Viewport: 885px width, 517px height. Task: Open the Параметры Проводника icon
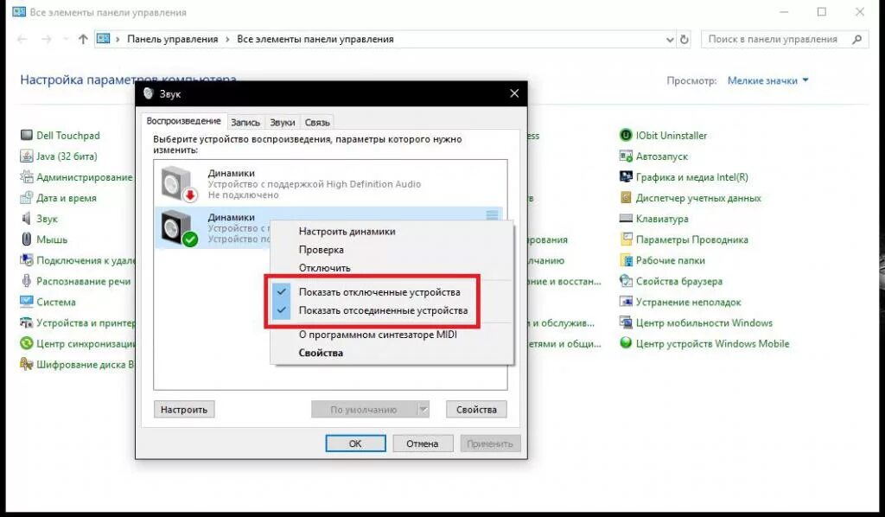(x=626, y=239)
